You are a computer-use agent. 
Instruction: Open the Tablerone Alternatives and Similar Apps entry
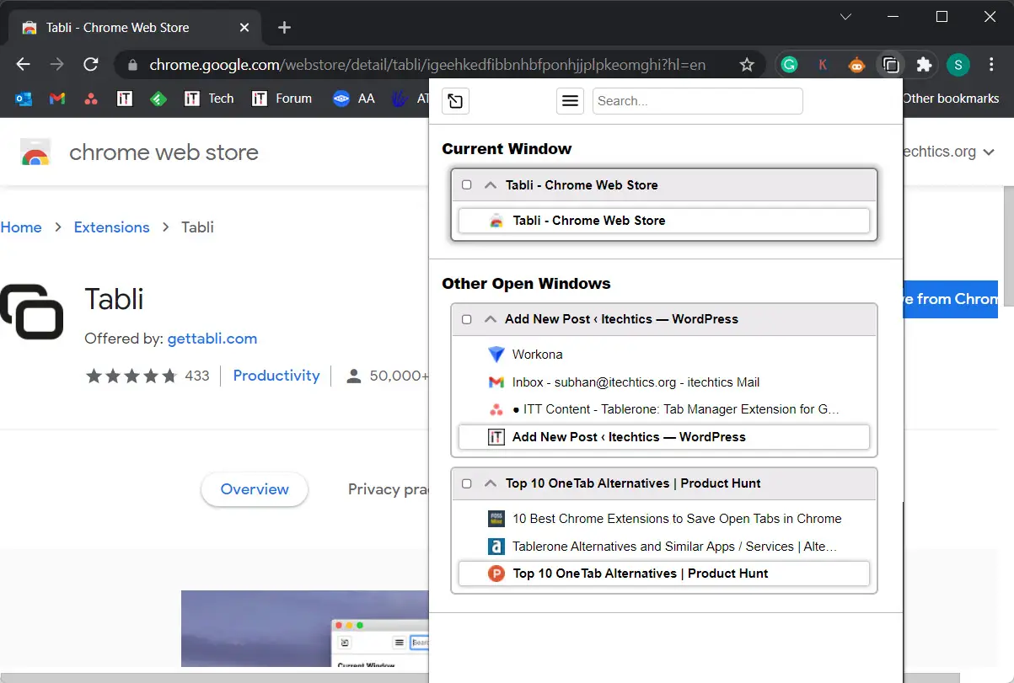pos(664,547)
